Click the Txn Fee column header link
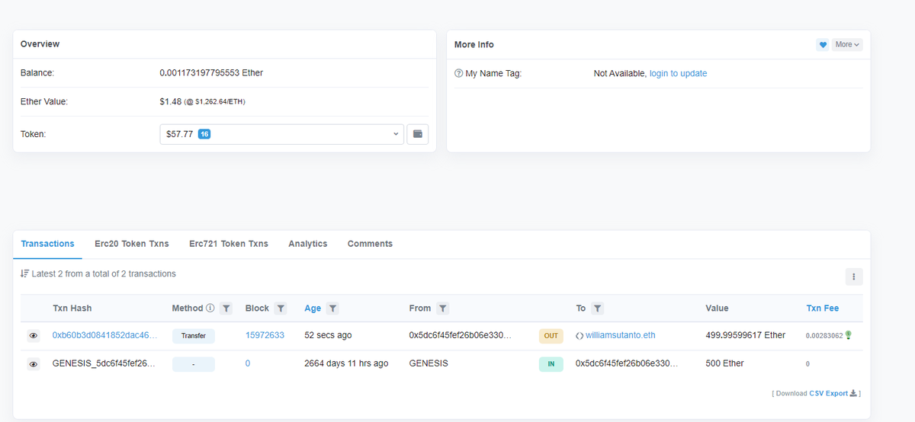 click(822, 309)
